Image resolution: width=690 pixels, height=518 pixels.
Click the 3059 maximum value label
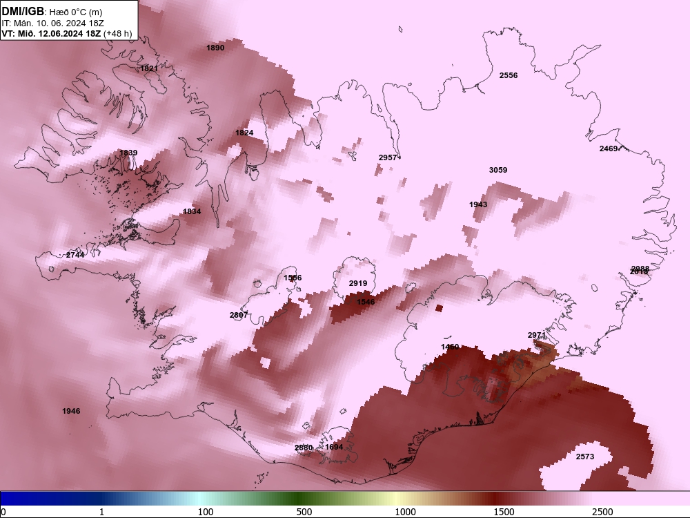[x=498, y=170]
